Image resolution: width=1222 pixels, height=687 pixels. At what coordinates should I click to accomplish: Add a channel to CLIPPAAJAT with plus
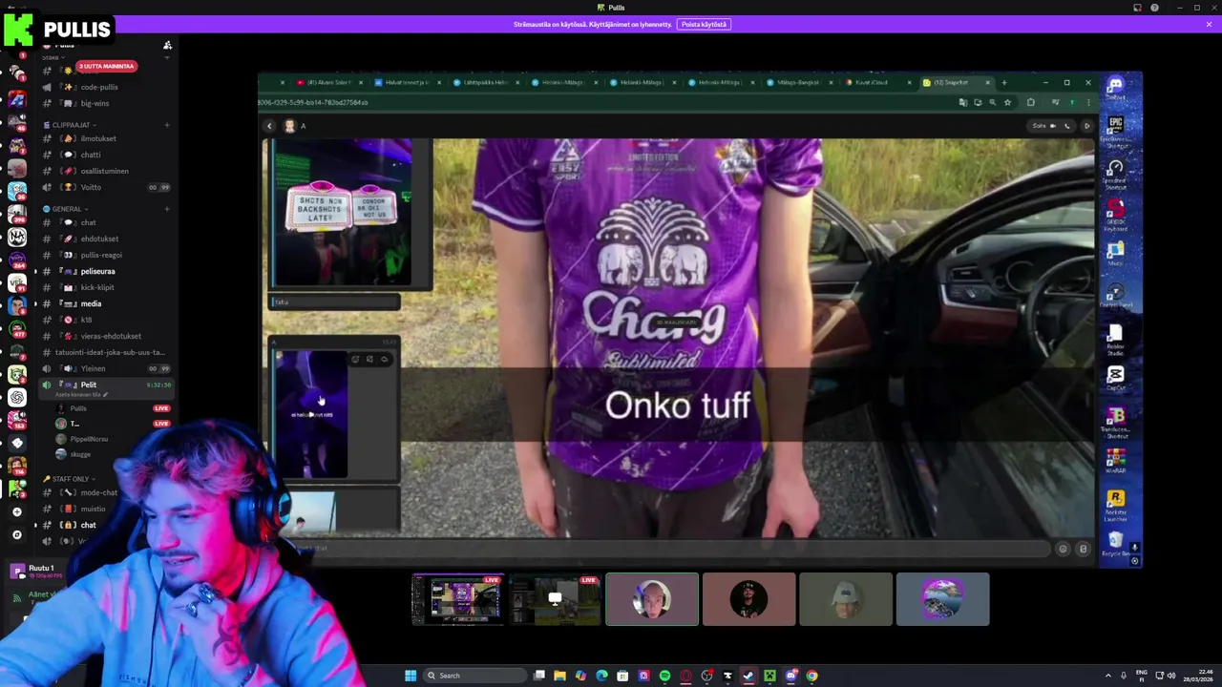pos(167,125)
